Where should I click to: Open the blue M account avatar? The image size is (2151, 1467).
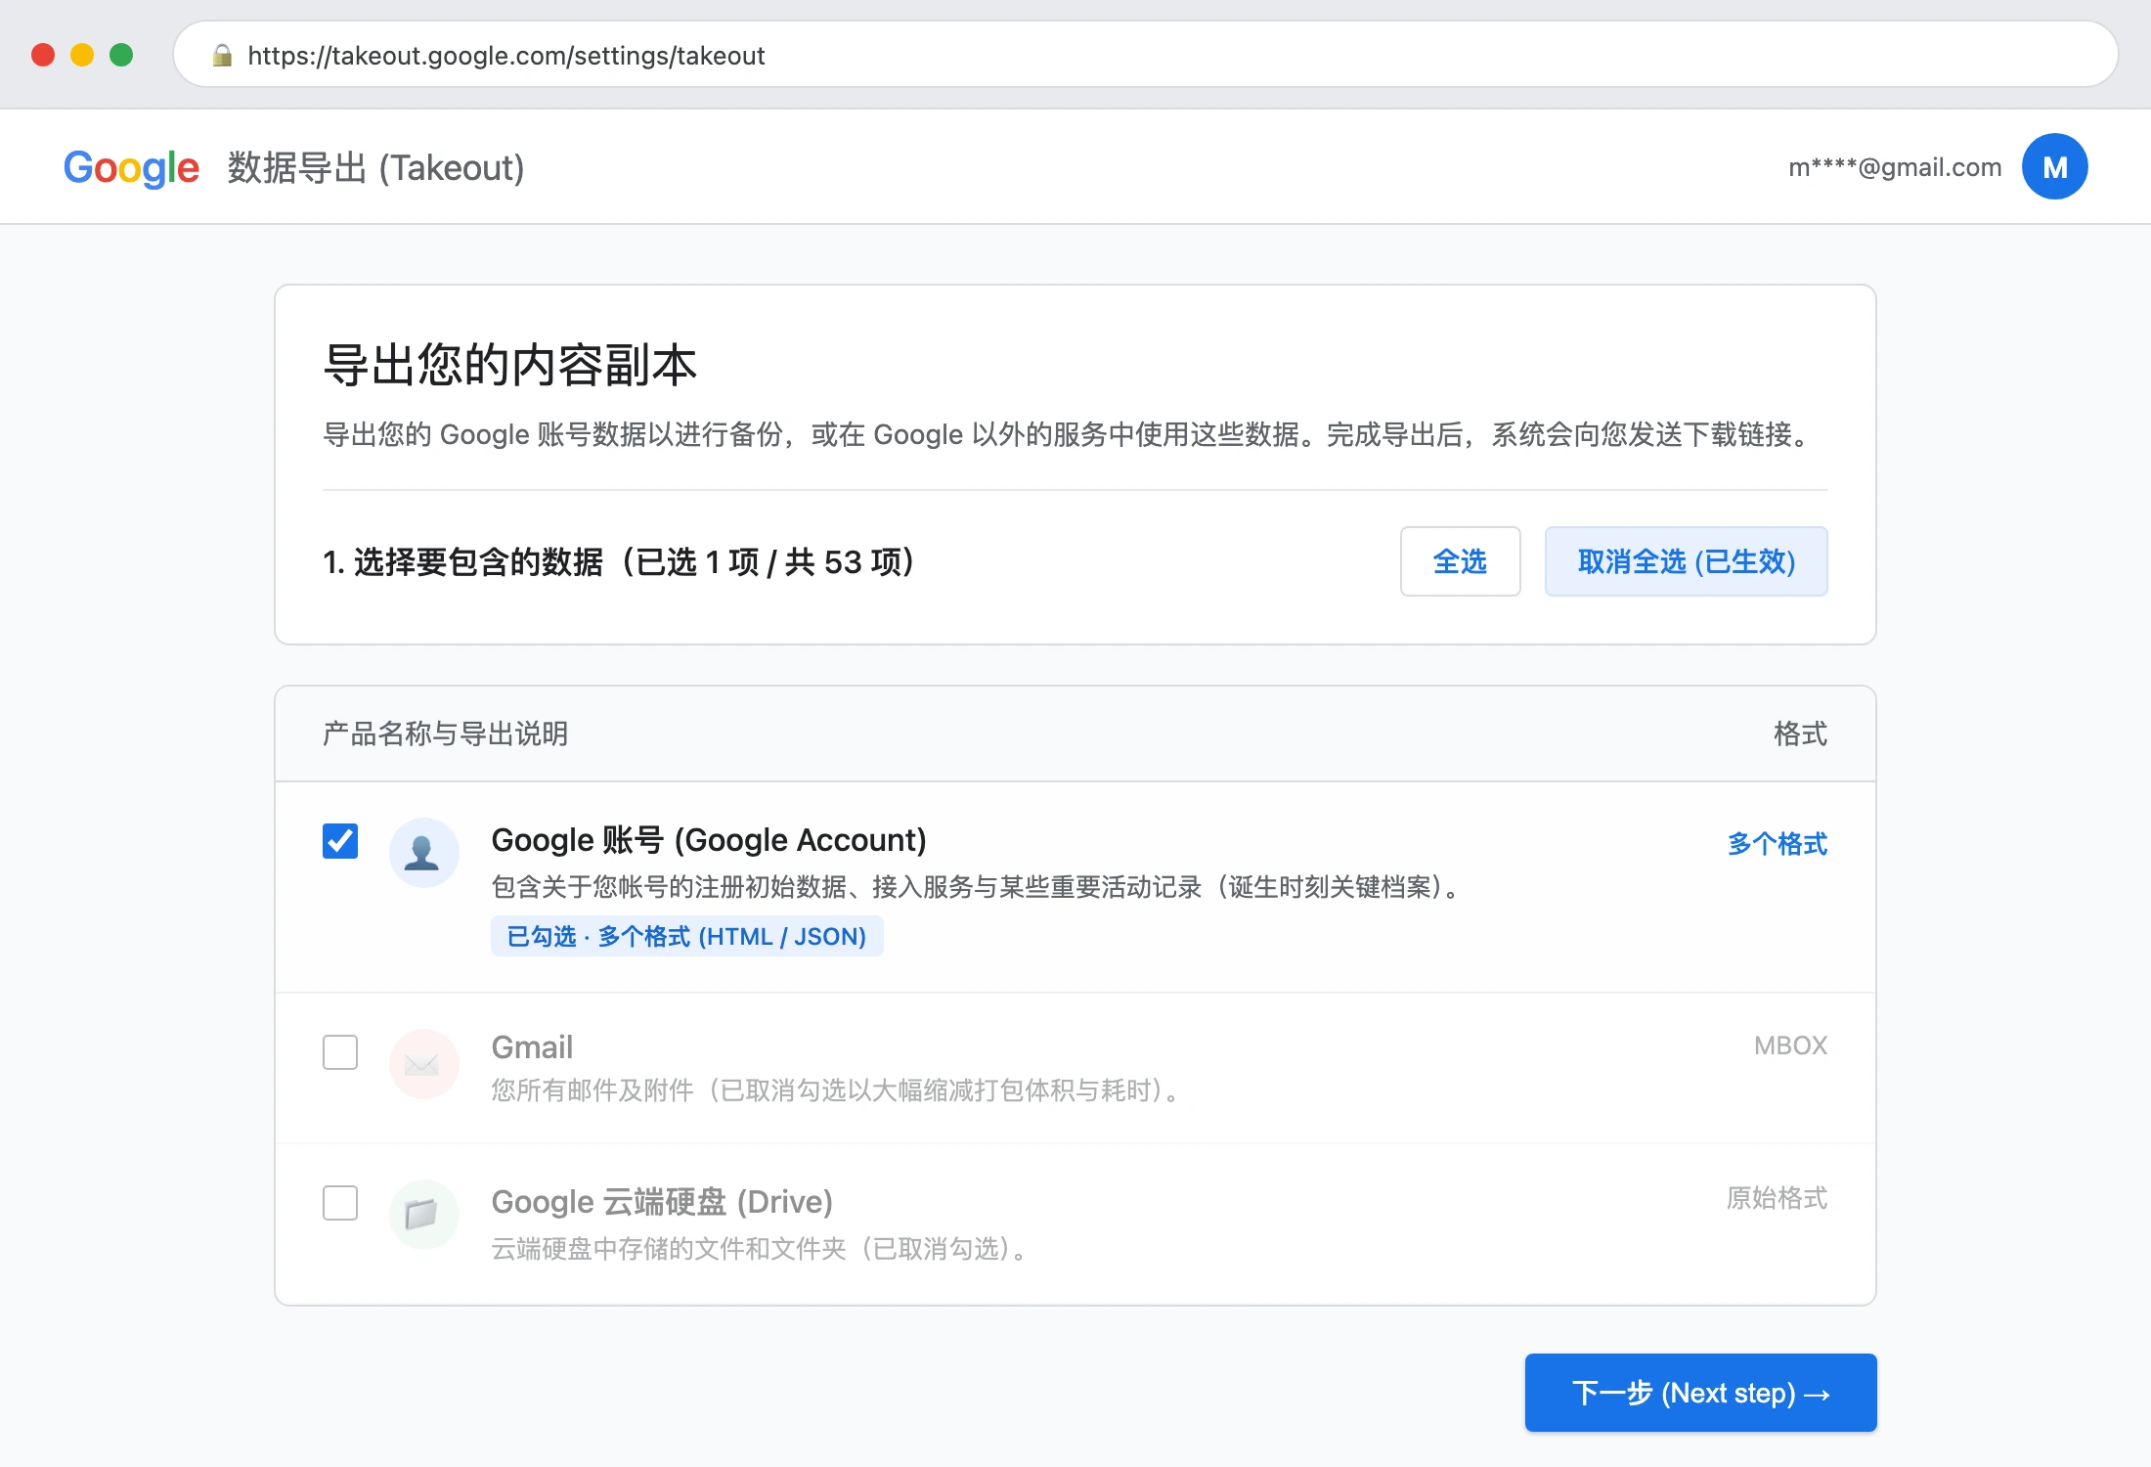pyautogui.click(x=2054, y=166)
